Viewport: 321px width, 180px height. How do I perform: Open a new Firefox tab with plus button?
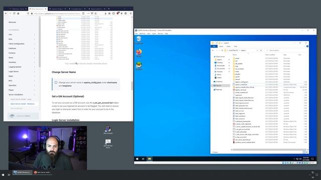(109, 9)
